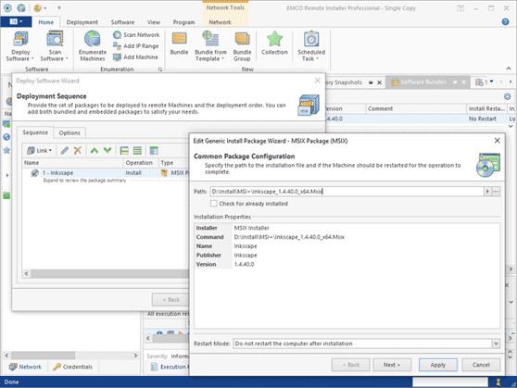The width and height of the screenshot is (517, 388).
Task: Open the Program ribbon tab
Action: [183, 22]
